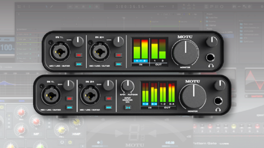This screenshot has height=148, width=264.
Task: Click the blue 1-2 IN meter label on upper unit
Action: click(141, 61)
